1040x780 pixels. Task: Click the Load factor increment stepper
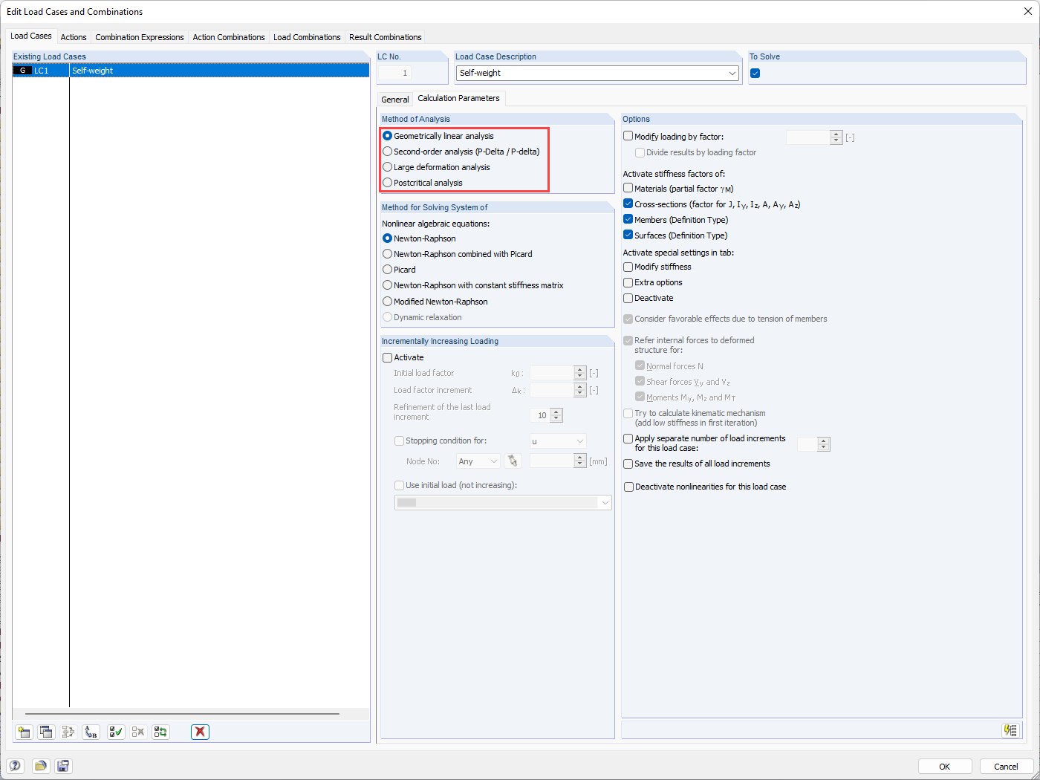tap(580, 390)
